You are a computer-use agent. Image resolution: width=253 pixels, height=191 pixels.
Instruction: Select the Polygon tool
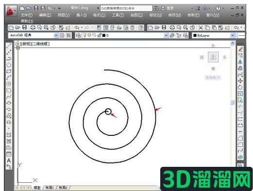pyautogui.click(x=9, y=65)
